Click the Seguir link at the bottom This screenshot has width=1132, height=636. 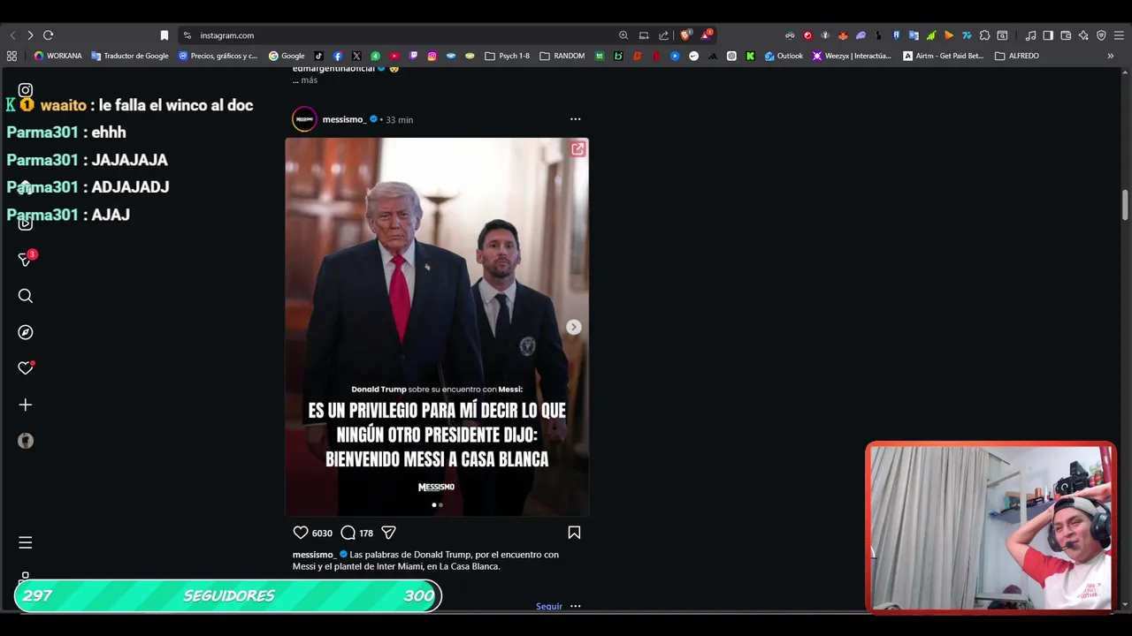tap(549, 607)
